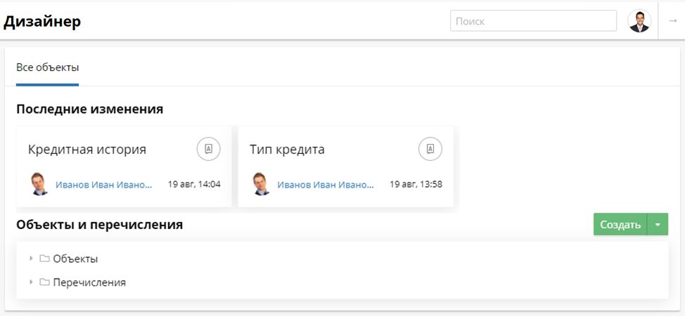
Task: Select the Перечисления folder label
Action: tap(89, 282)
